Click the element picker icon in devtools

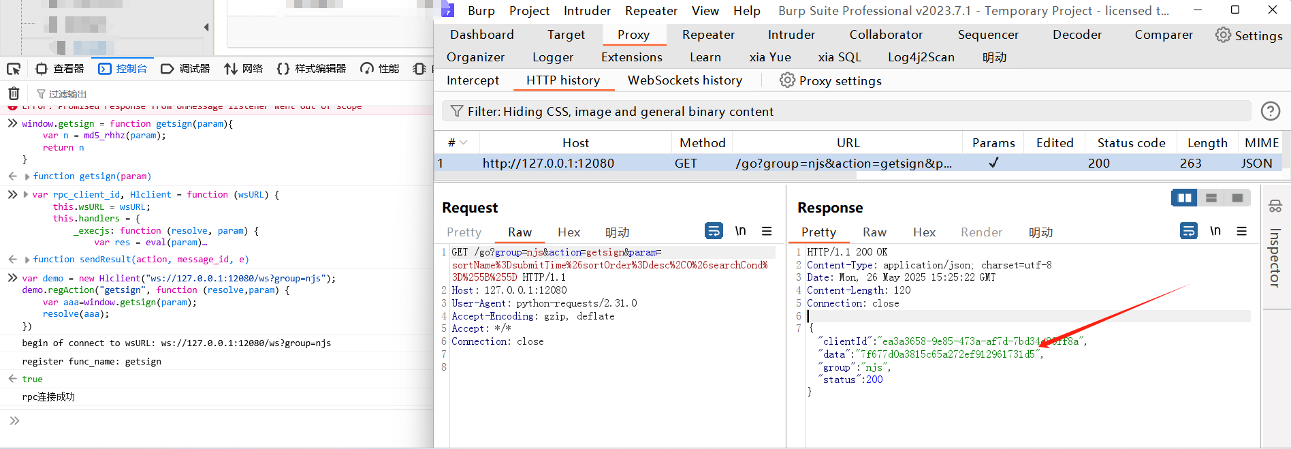coord(14,69)
